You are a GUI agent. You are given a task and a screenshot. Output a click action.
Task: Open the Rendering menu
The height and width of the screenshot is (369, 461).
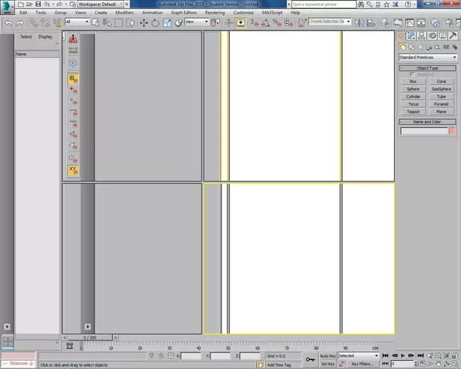coord(214,13)
